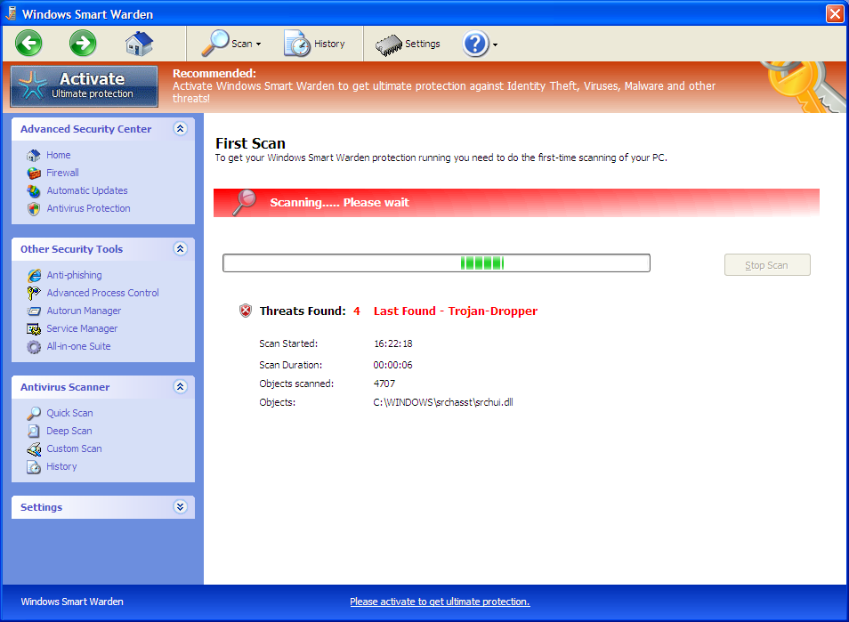Collapse the Antivirus Scanner panel

181,386
